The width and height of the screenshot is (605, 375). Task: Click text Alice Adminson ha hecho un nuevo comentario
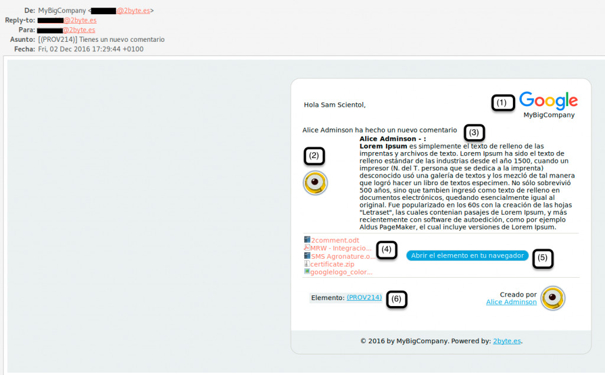pos(380,130)
